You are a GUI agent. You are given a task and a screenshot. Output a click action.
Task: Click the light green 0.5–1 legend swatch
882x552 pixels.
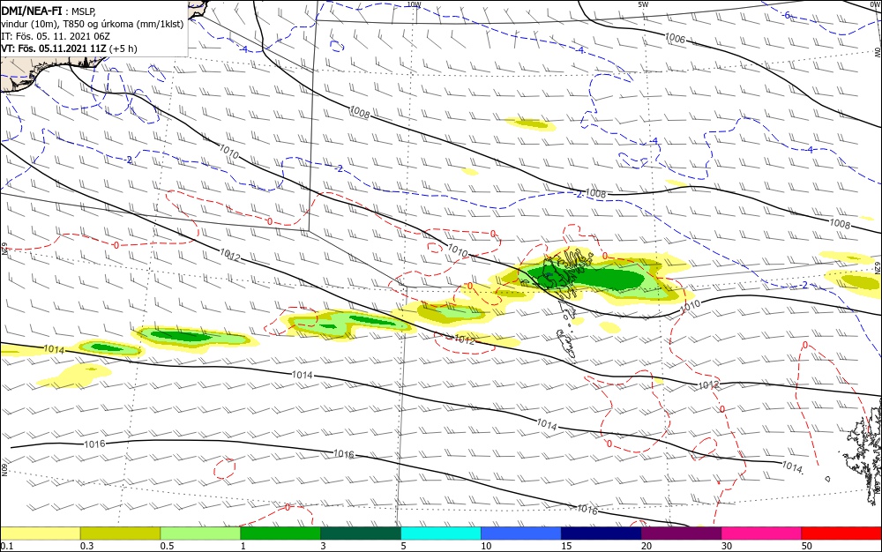click(200, 533)
